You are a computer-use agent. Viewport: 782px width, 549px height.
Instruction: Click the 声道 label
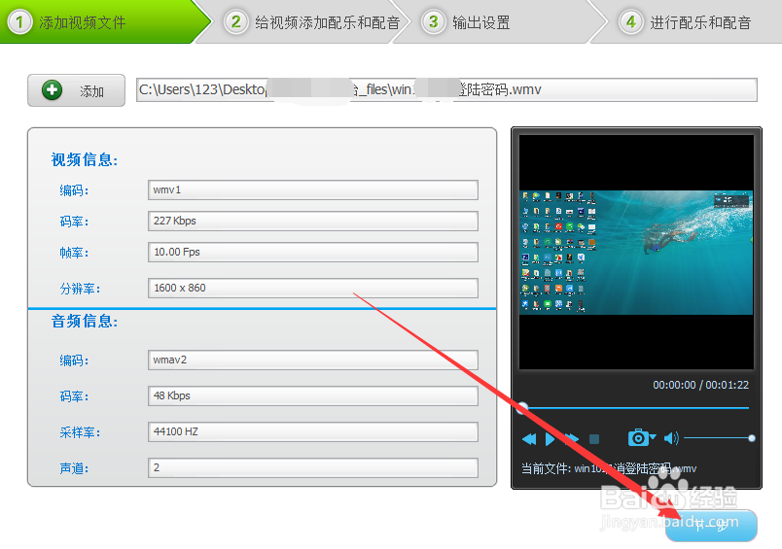click(x=74, y=467)
